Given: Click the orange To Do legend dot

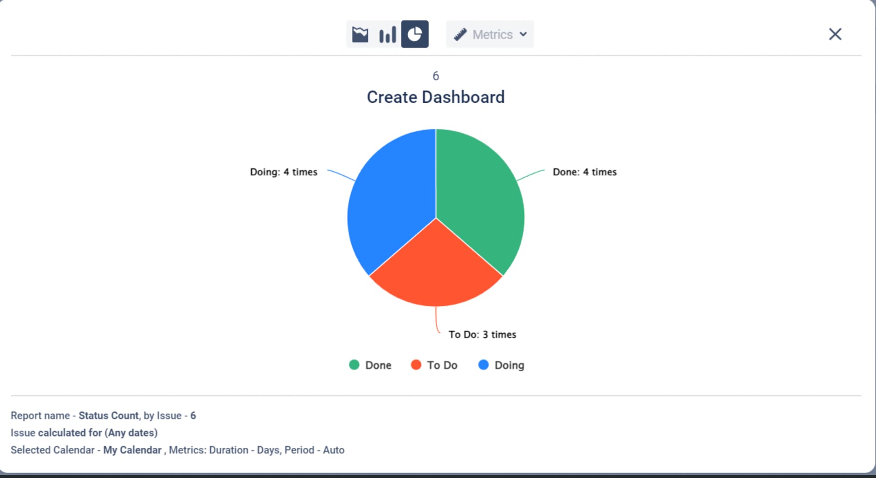Looking at the screenshot, I should coord(416,365).
